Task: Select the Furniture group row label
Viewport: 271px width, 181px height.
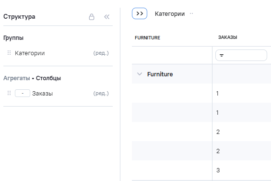Action: click(x=160, y=74)
